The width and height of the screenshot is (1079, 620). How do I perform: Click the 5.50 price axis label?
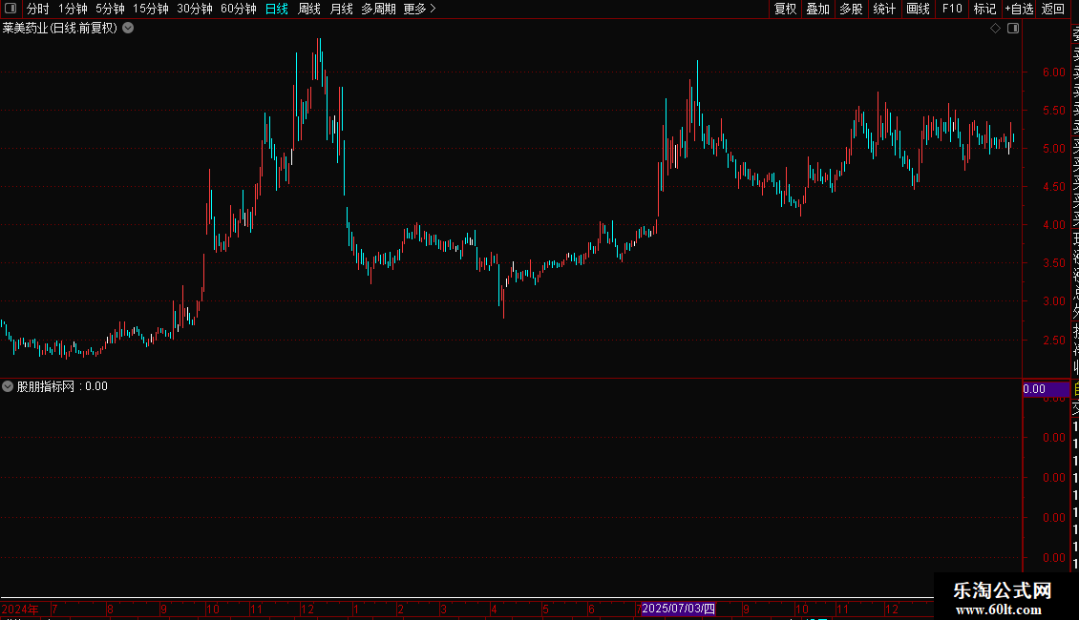coord(1053,111)
